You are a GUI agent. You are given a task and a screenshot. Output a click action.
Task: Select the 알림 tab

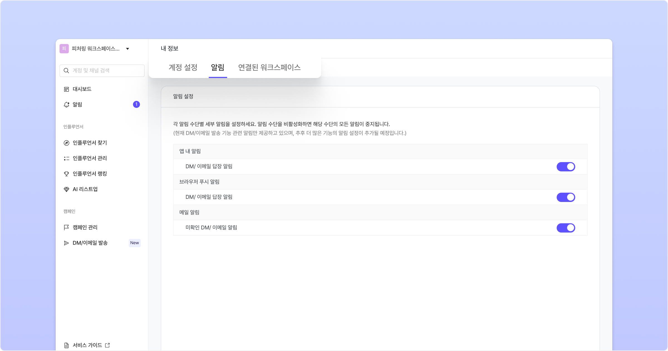pyautogui.click(x=218, y=67)
